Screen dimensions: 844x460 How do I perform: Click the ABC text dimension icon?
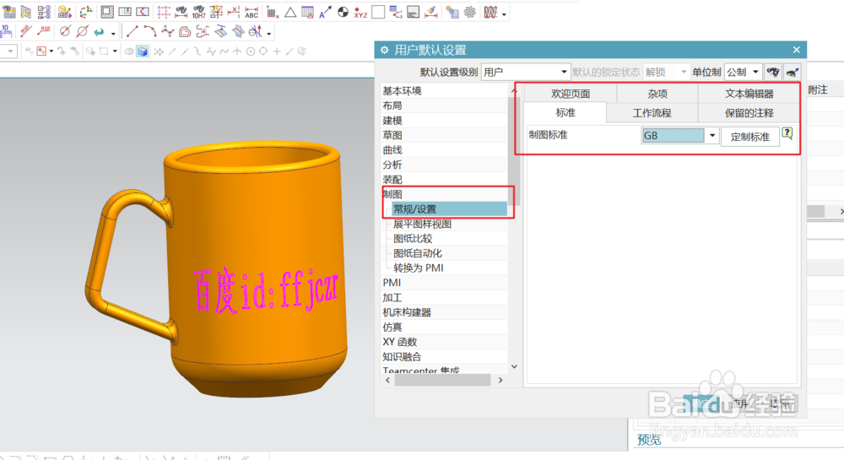coord(252,12)
